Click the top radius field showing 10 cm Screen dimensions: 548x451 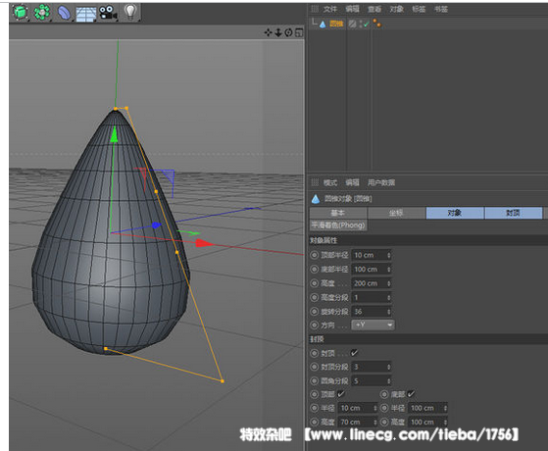[372, 255]
